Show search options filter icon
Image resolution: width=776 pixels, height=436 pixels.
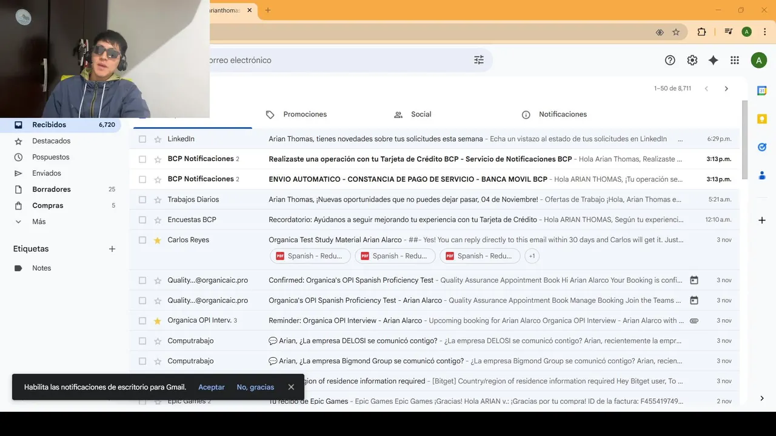click(x=479, y=60)
